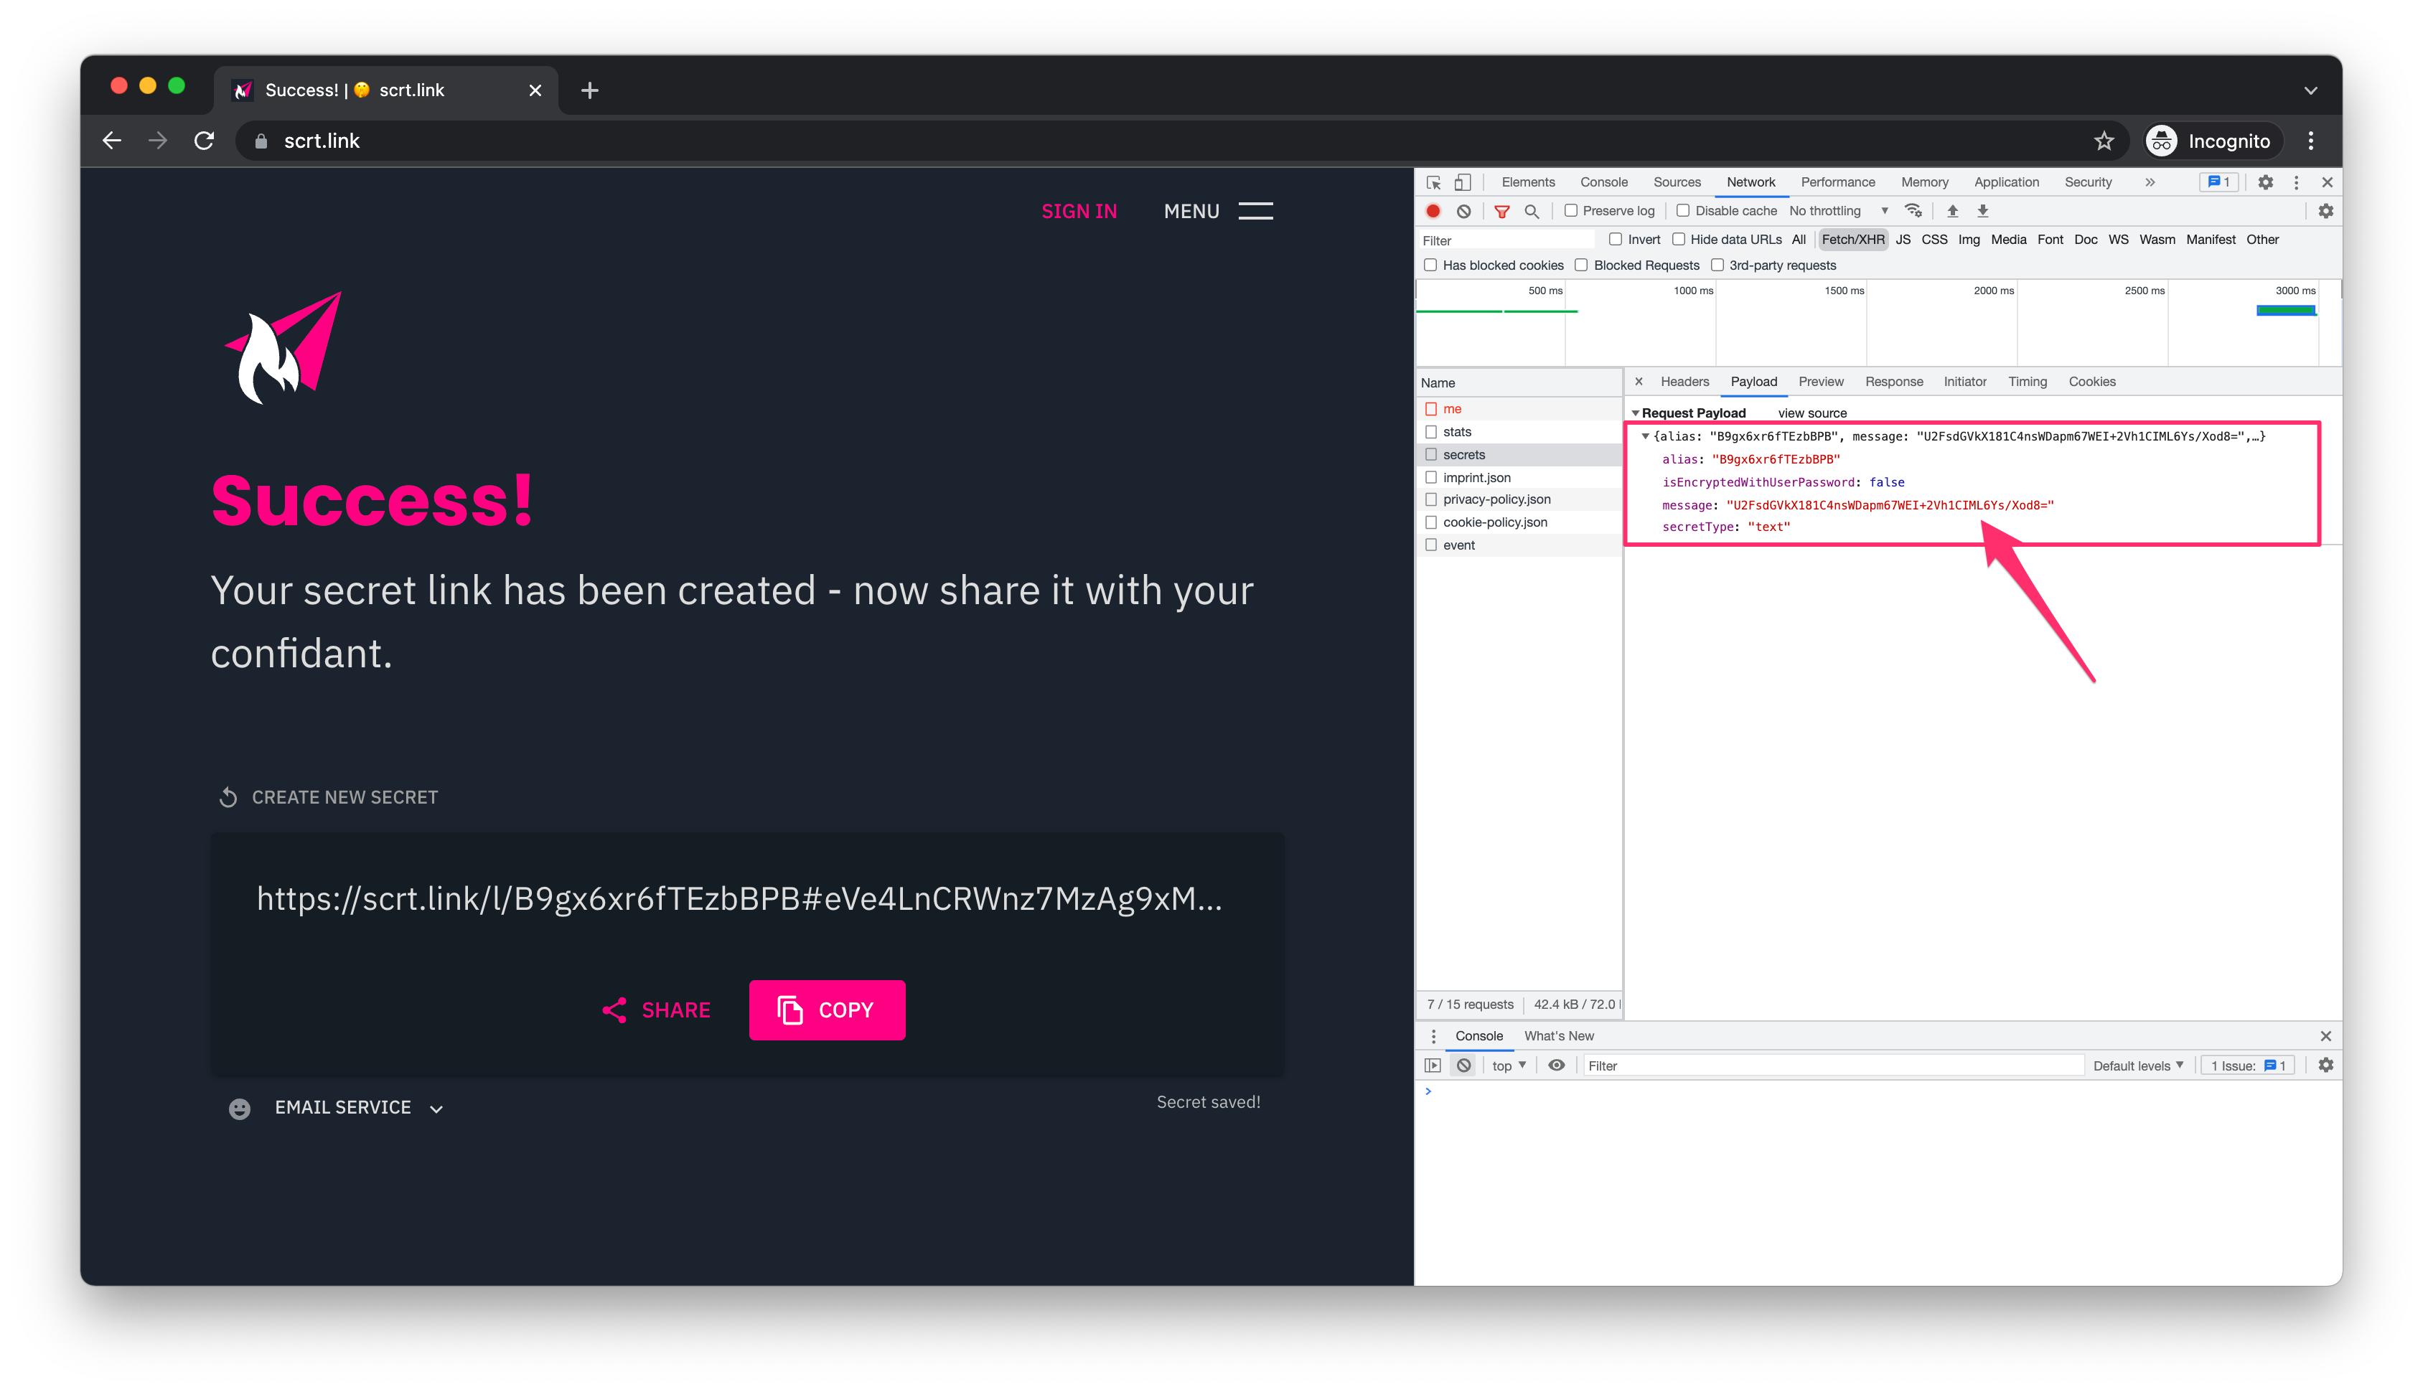The image size is (2423, 1392).
Task: Click the network Filter input field
Action: pyautogui.click(x=1506, y=240)
